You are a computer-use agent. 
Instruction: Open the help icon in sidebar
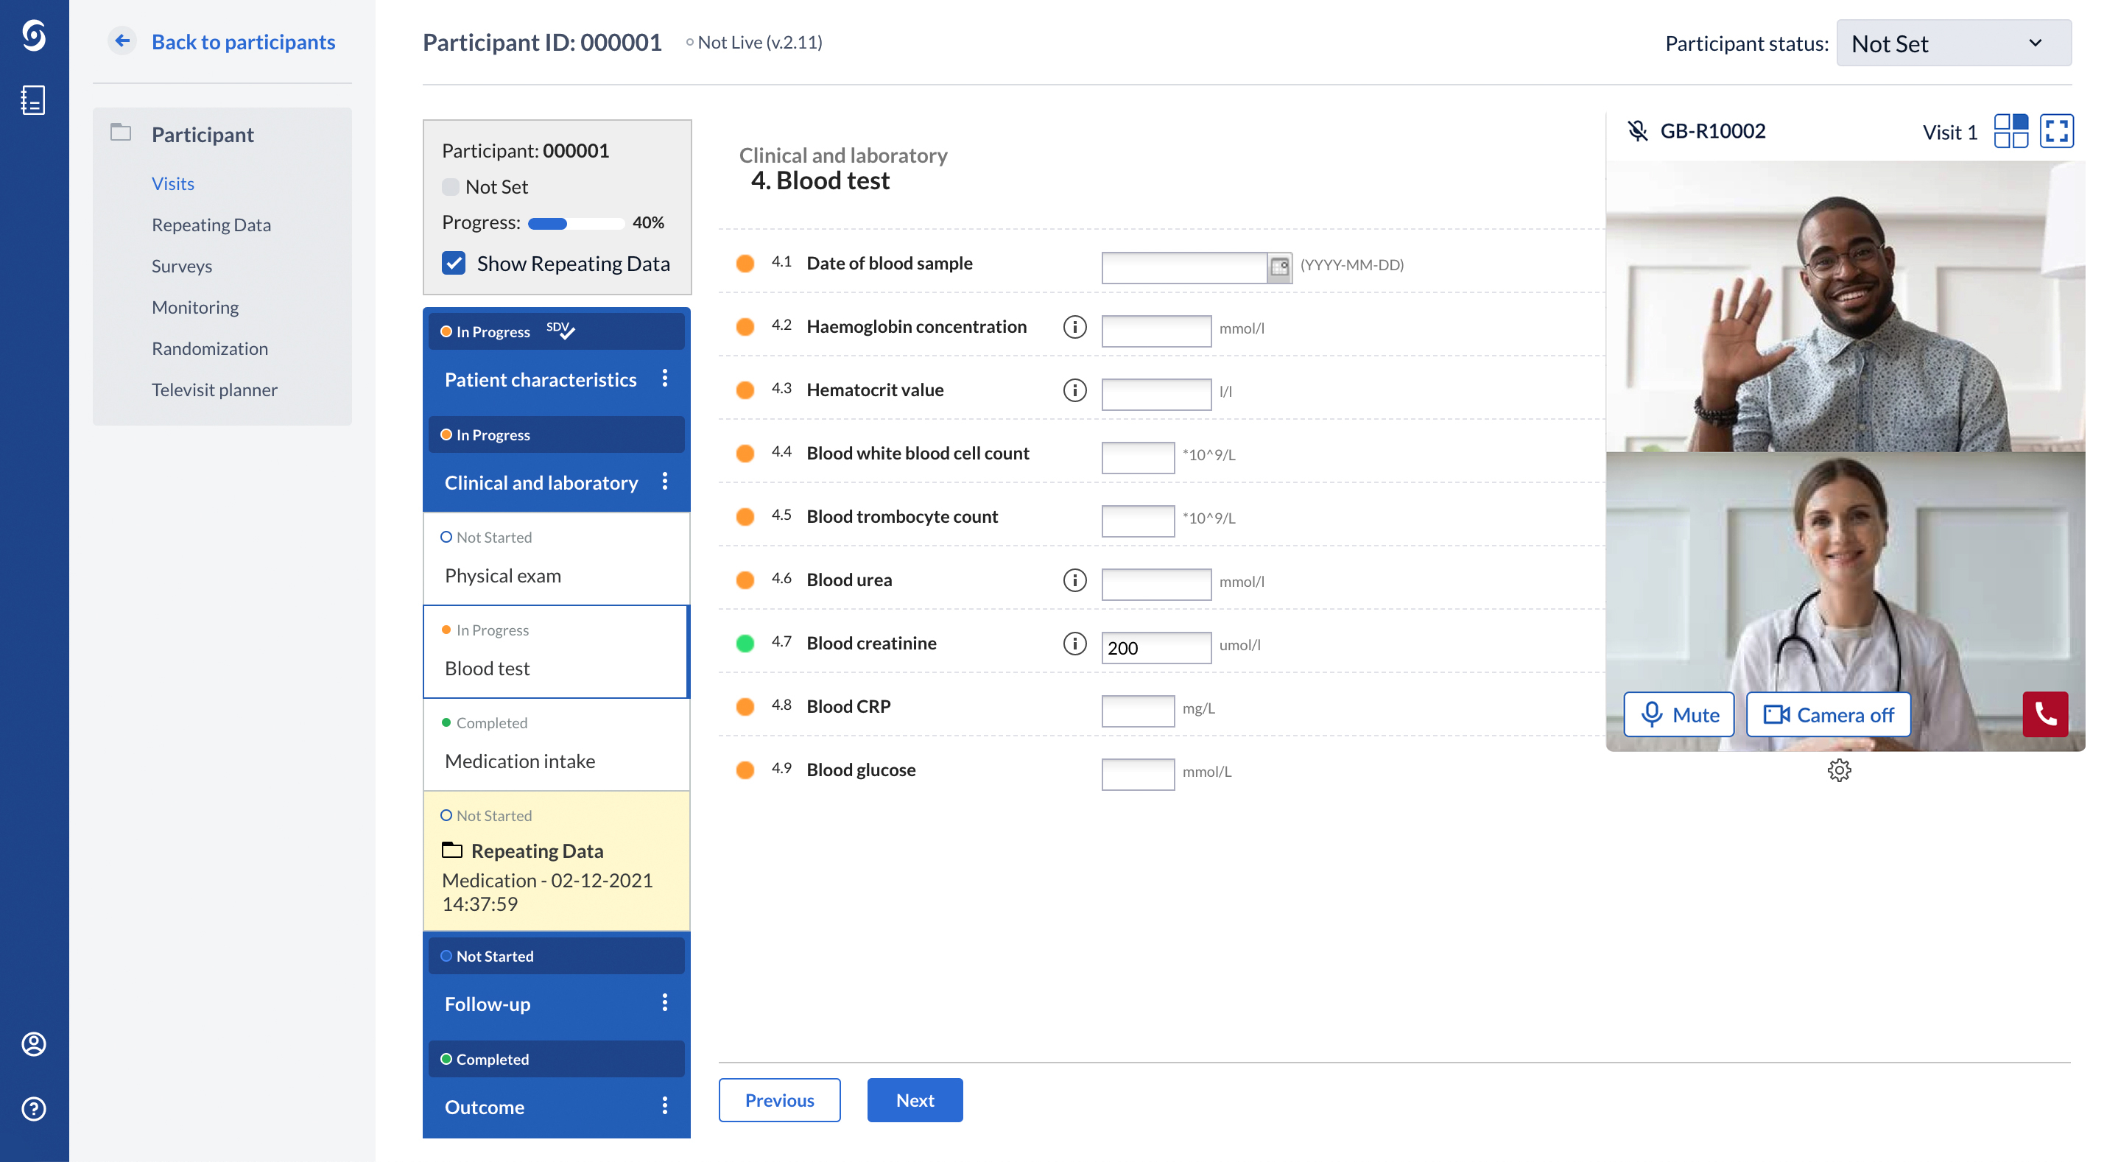point(34,1108)
